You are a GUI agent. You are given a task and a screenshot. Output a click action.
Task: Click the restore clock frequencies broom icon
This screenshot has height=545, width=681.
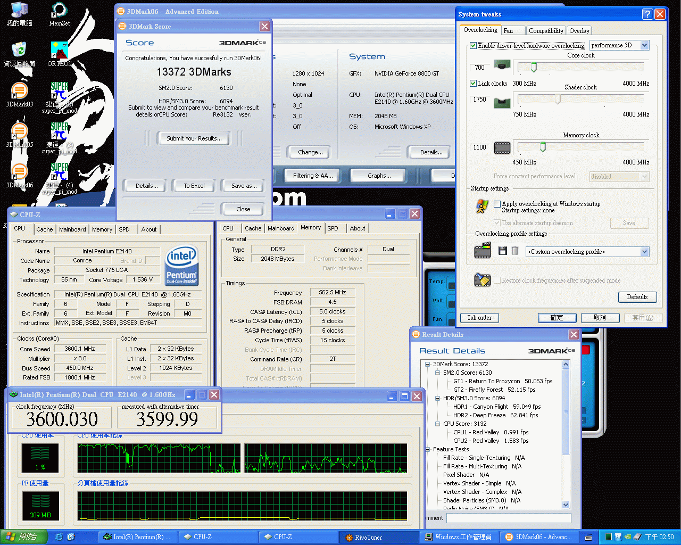point(483,279)
